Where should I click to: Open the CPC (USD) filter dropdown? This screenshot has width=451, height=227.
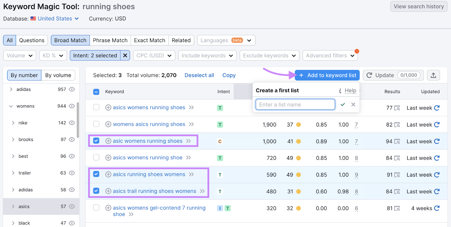[x=154, y=55]
